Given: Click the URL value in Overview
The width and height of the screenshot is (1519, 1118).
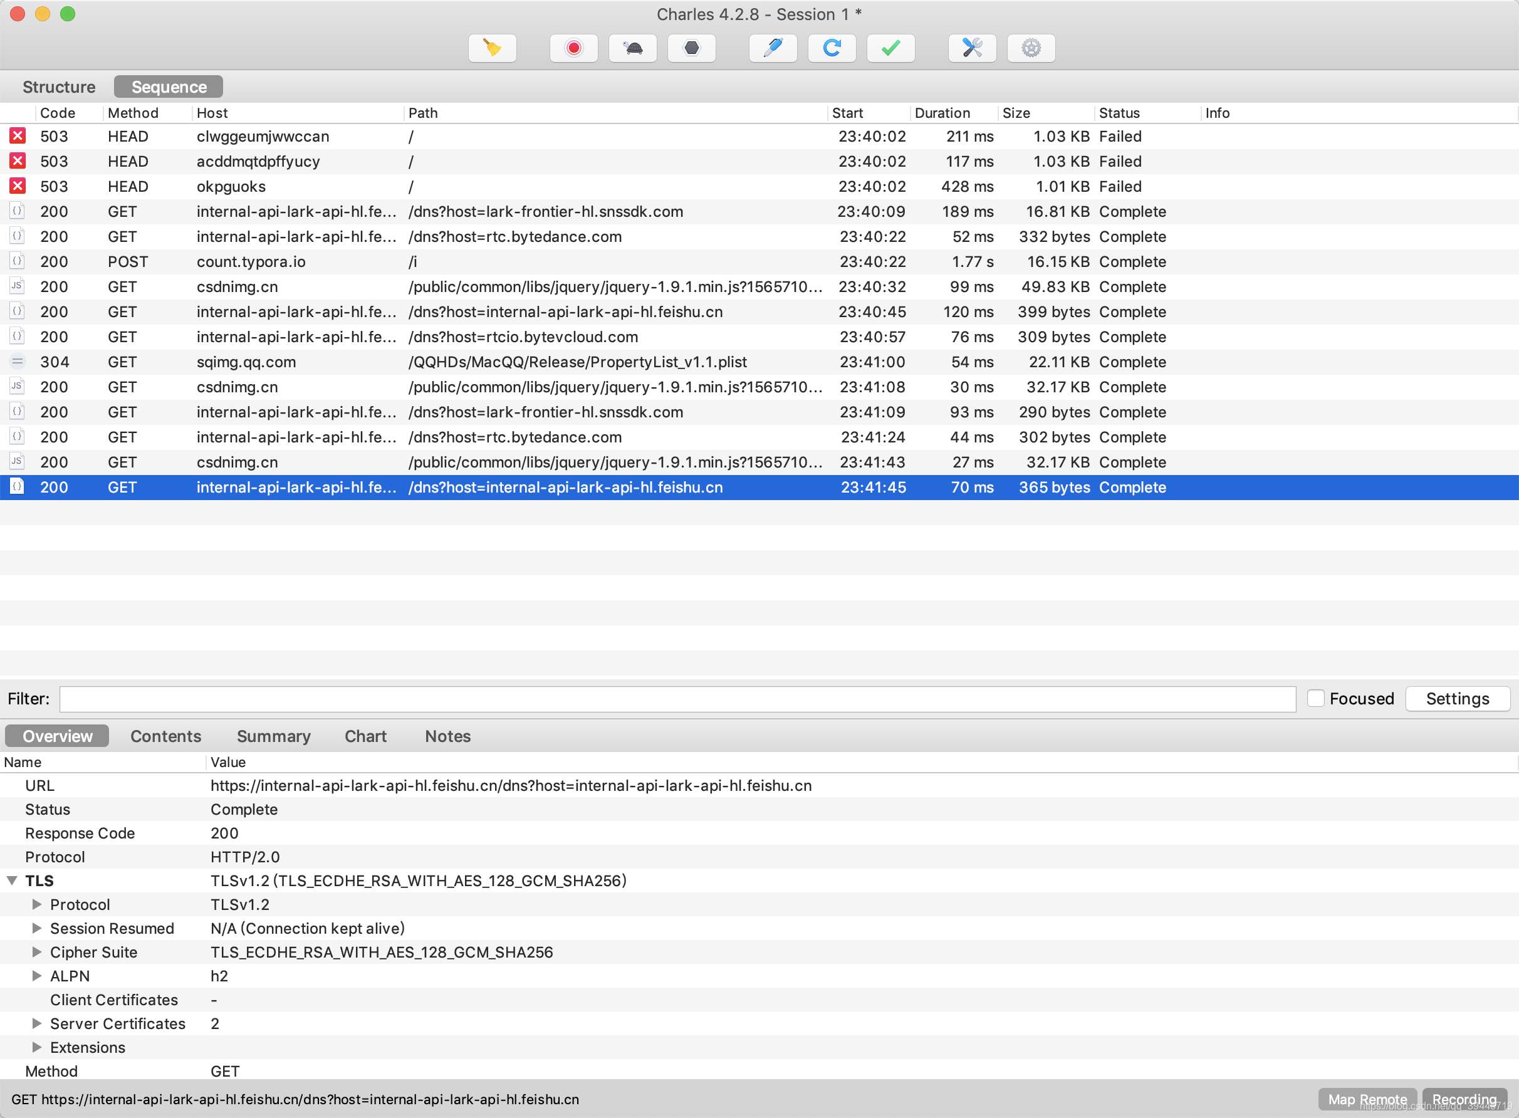Looking at the screenshot, I should (511, 785).
